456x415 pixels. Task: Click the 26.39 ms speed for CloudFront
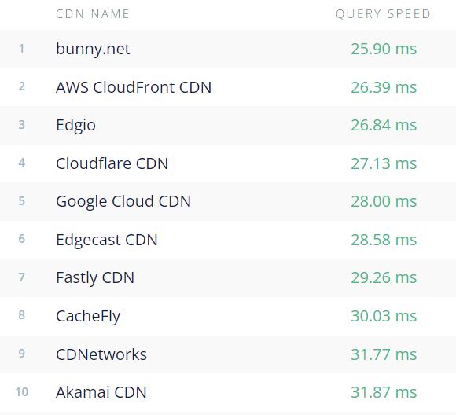[384, 87]
